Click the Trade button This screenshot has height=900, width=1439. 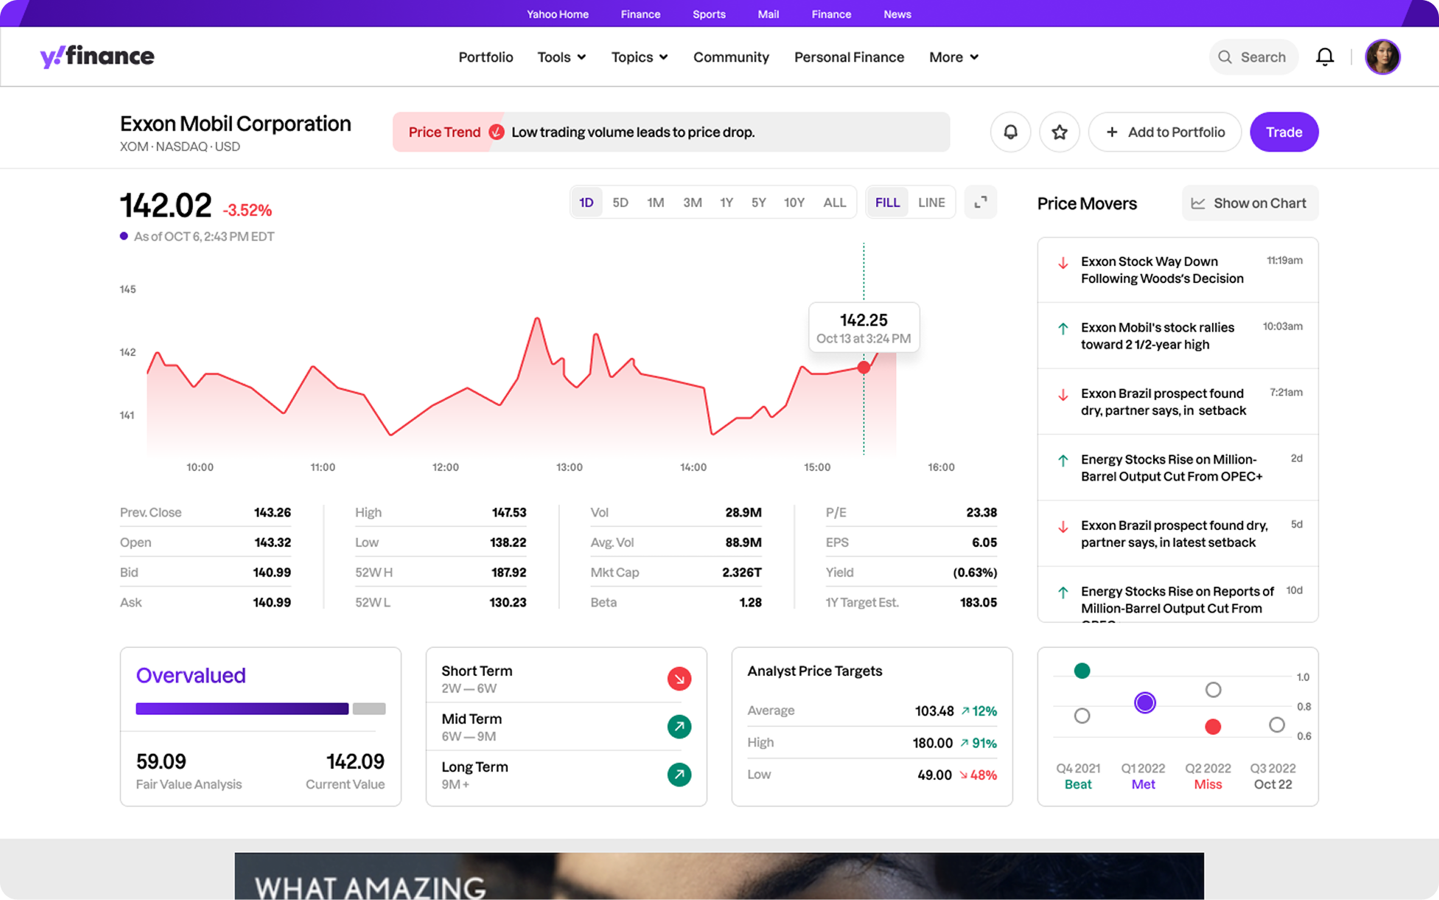click(x=1284, y=132)
